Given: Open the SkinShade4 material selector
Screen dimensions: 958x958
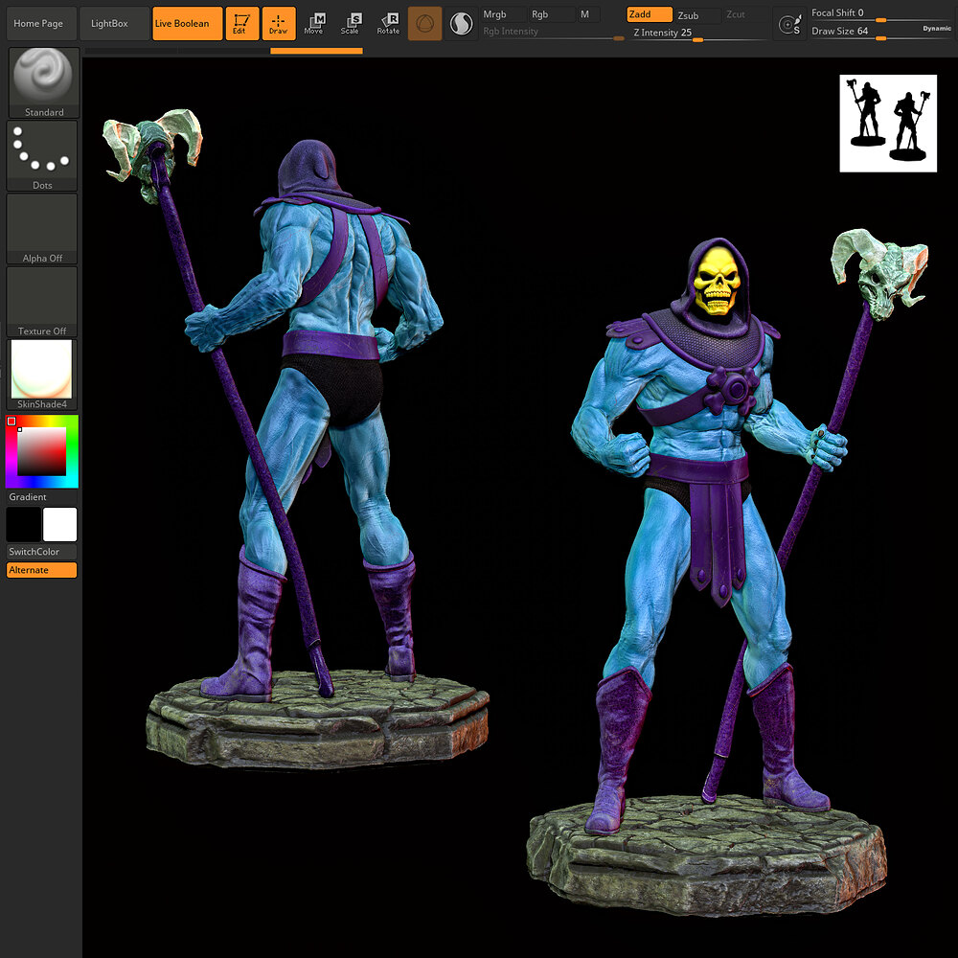Looking at the screenshot, I should [x=42, y=375].
